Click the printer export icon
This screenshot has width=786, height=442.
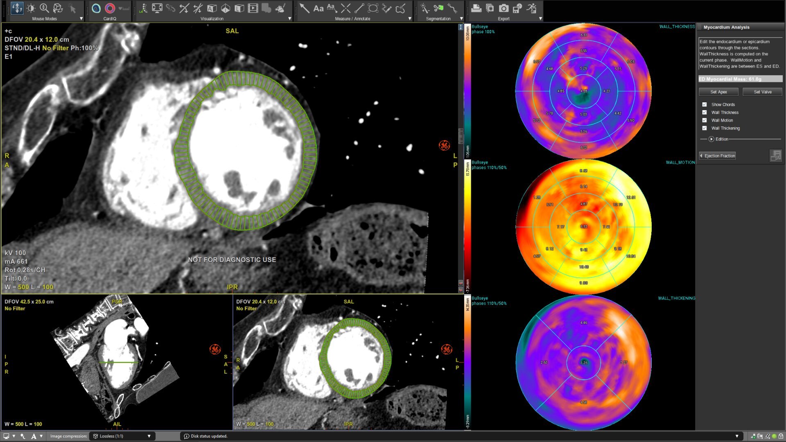(x=476, y=8)
